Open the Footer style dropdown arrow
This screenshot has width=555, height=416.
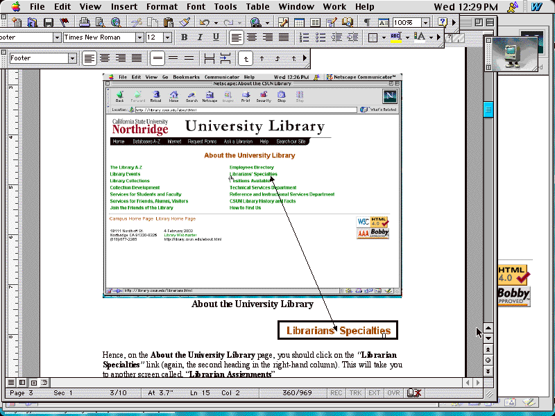(x=73, y=58)
